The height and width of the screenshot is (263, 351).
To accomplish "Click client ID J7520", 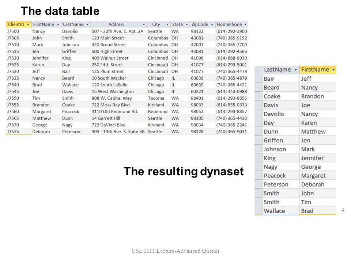I will [13, 58].
